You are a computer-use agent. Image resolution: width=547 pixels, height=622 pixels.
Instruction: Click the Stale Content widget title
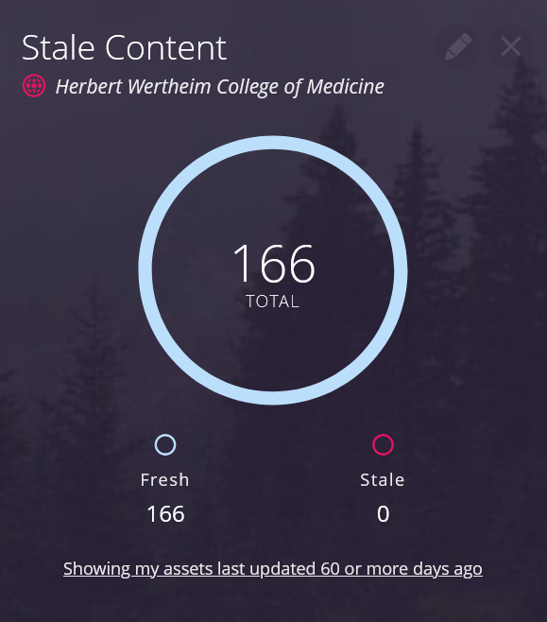[x=124, y=47]
